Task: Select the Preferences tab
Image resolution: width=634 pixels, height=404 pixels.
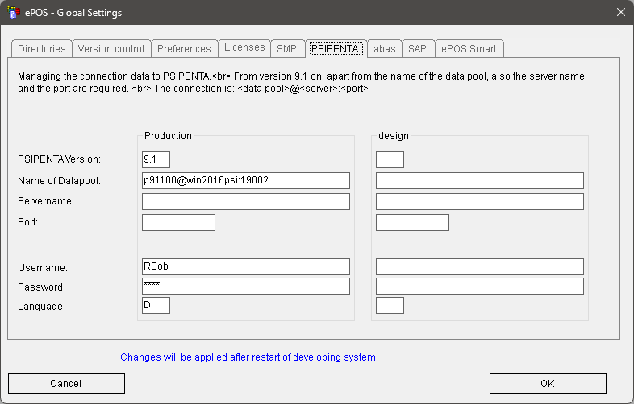Action: click(184, 49)
